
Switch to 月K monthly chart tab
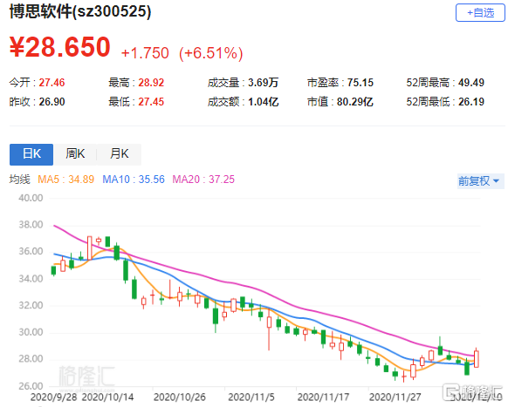point(120,154)
